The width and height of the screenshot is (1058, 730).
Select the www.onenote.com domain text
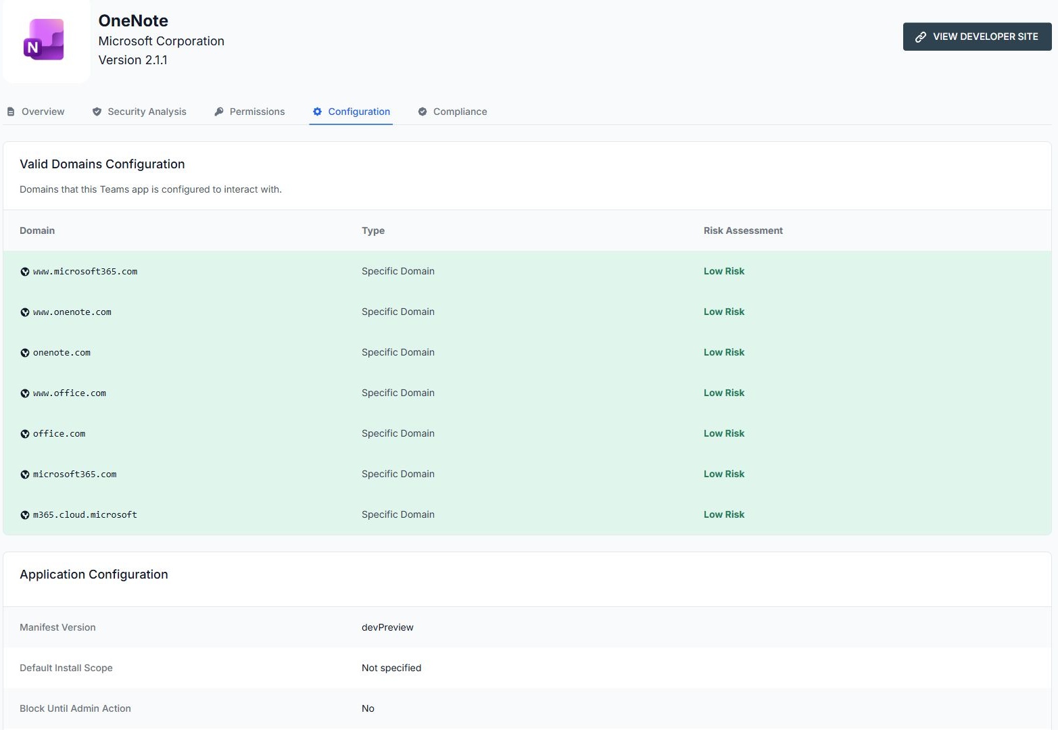pyautogui.click(x=72, y=312)
